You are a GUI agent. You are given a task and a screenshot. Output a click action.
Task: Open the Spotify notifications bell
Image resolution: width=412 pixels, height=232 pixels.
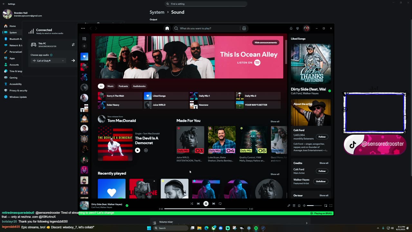coord(291,28)
